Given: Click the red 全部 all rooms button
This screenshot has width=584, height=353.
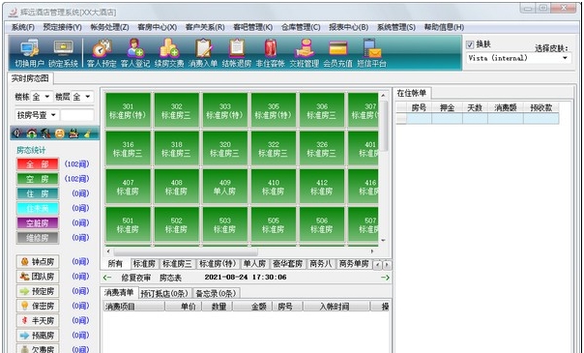Looking at the screenshot, I should point(38,164).
